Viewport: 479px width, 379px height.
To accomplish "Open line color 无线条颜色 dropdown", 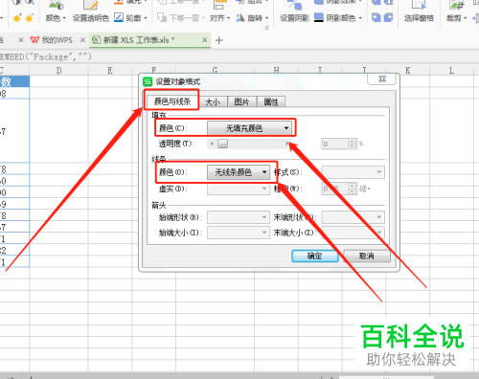I will point(239,172).
